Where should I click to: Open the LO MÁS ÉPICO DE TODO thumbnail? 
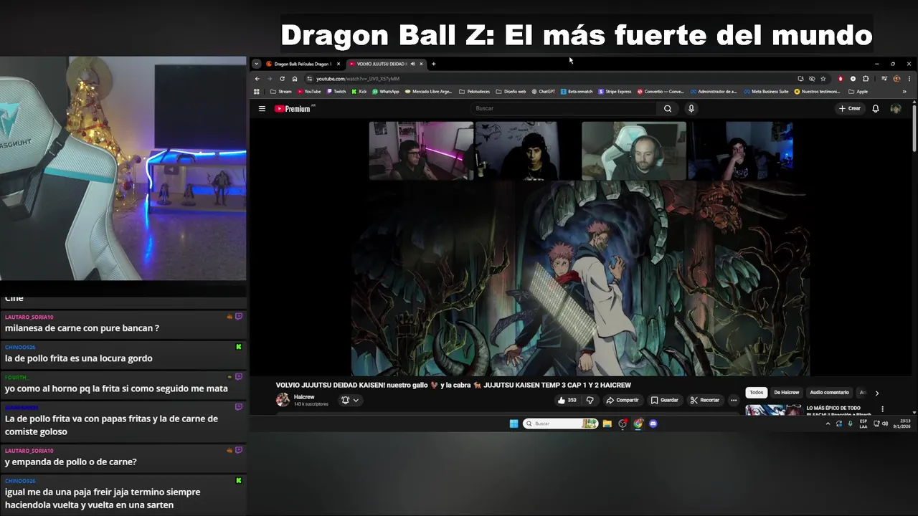(x=773, y=410)
